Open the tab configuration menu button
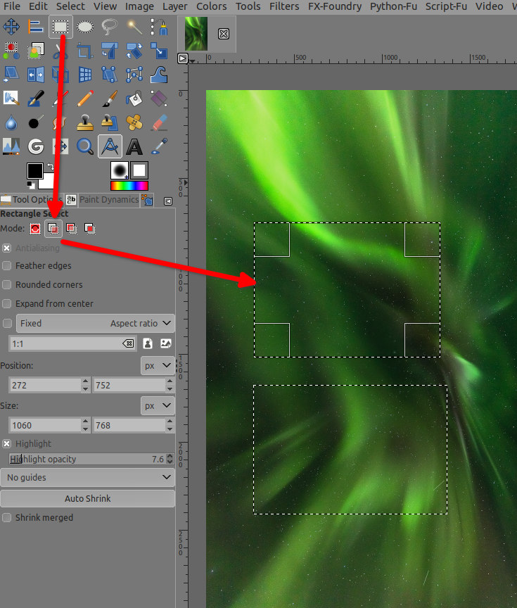 click(x=168, y=201)
